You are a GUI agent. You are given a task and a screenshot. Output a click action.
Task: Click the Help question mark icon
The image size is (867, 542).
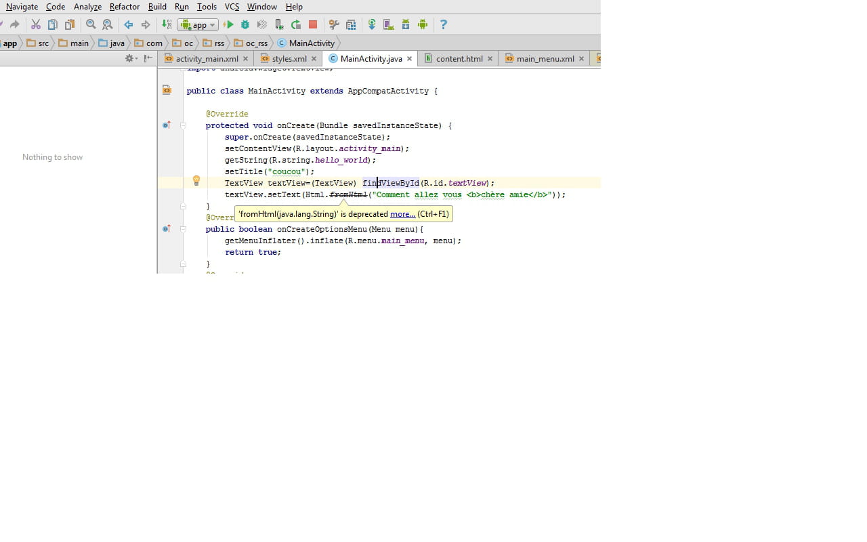(444, 24)
